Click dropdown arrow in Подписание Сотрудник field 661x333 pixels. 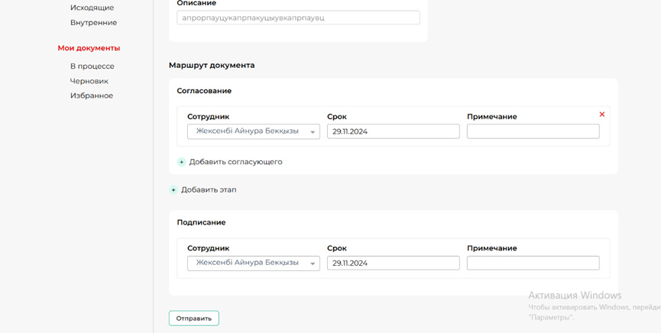pos(313,263)
